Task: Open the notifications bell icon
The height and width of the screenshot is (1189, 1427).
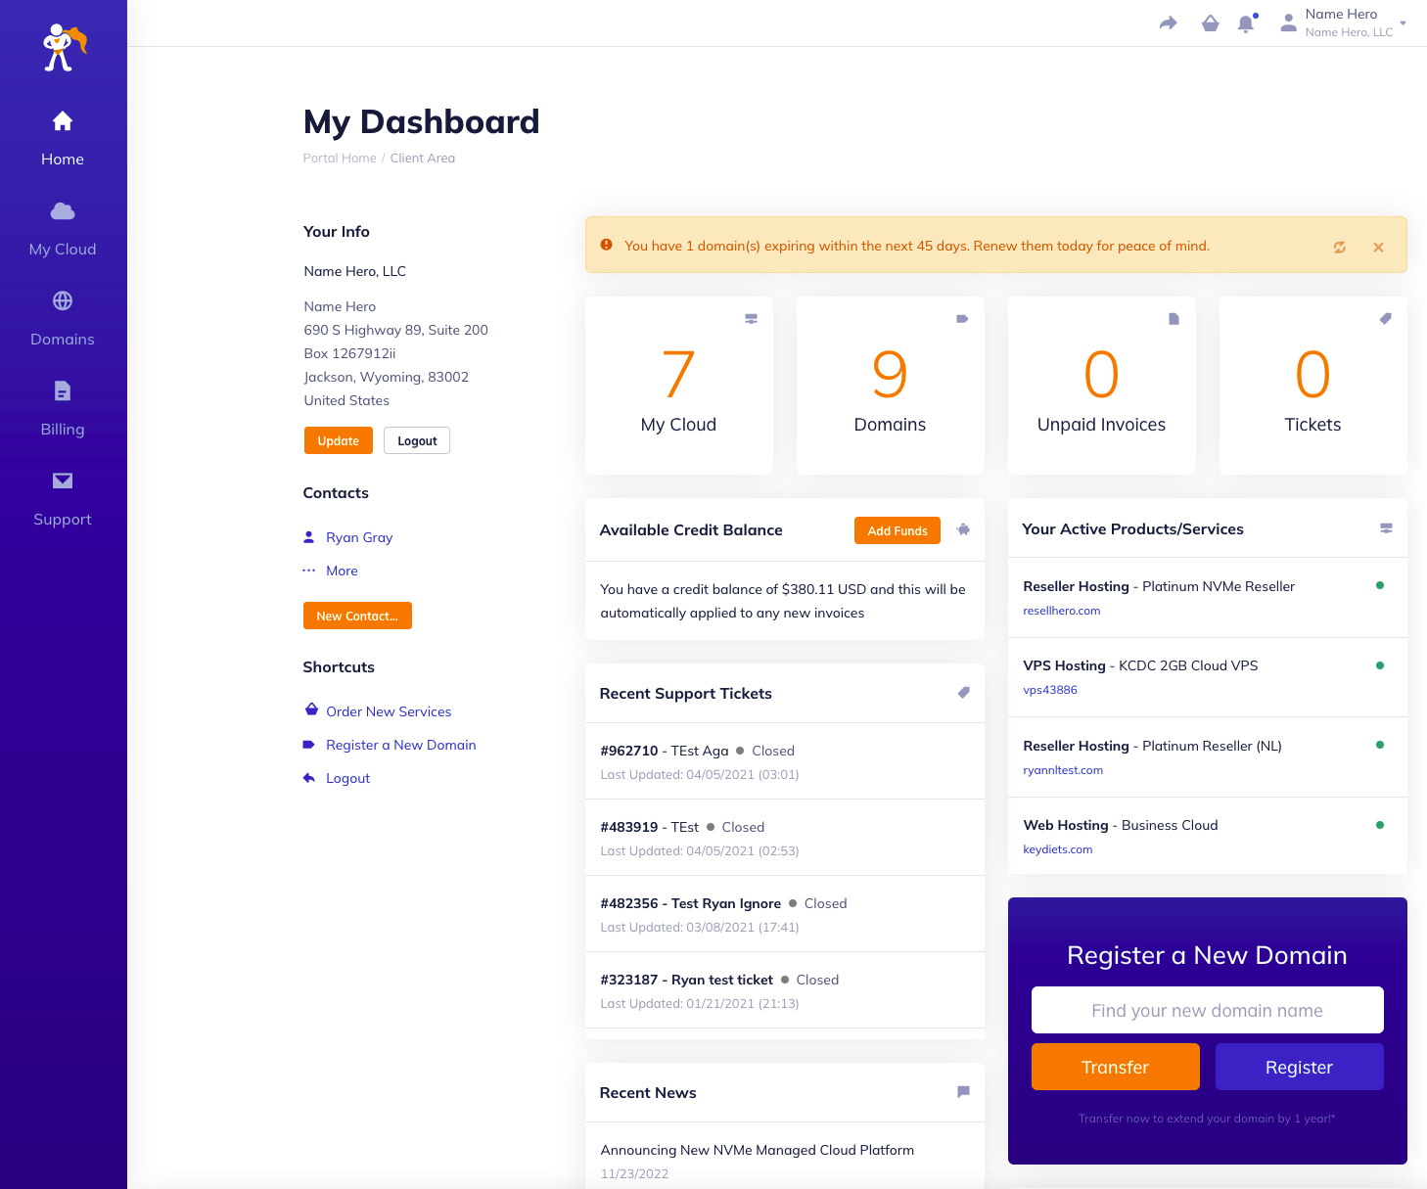Action: 1246,23
